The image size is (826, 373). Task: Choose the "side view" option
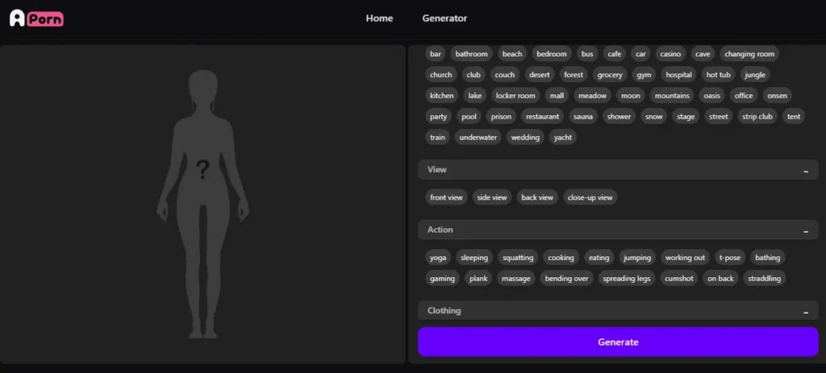coord(492,198)
